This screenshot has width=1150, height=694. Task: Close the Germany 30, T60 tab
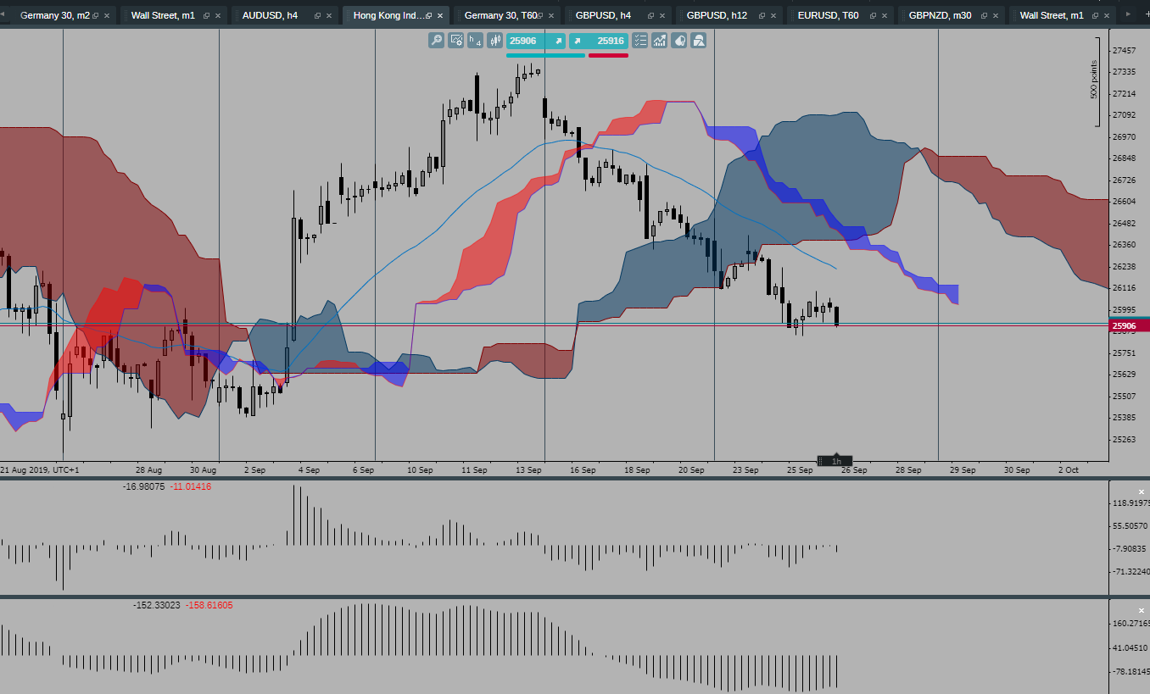coord(551,16)
